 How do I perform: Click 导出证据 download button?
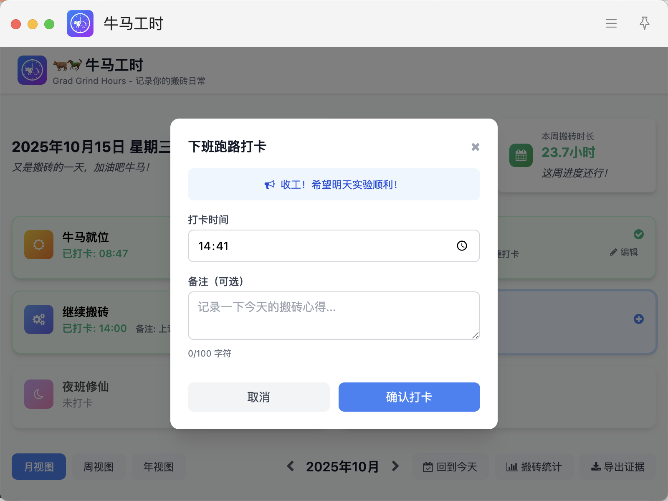coord(618,467)
